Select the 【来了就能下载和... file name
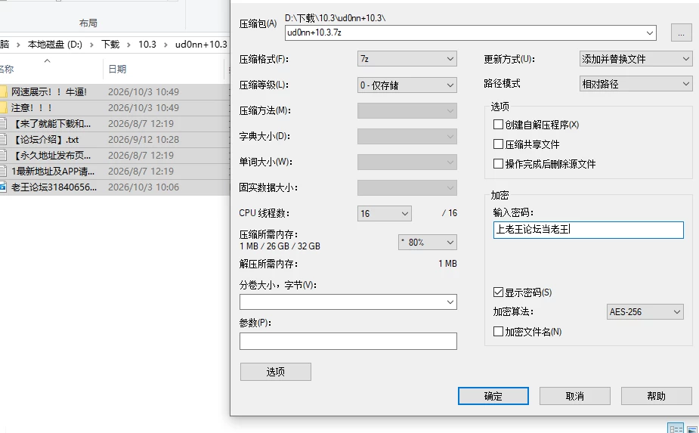 pos(51,123)
